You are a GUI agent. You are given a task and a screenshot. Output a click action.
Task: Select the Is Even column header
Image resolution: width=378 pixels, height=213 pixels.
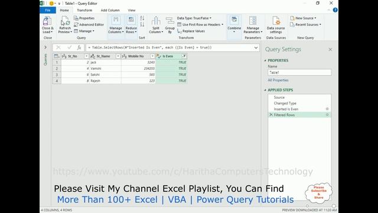pyautogui.click(x=171, y=56)
